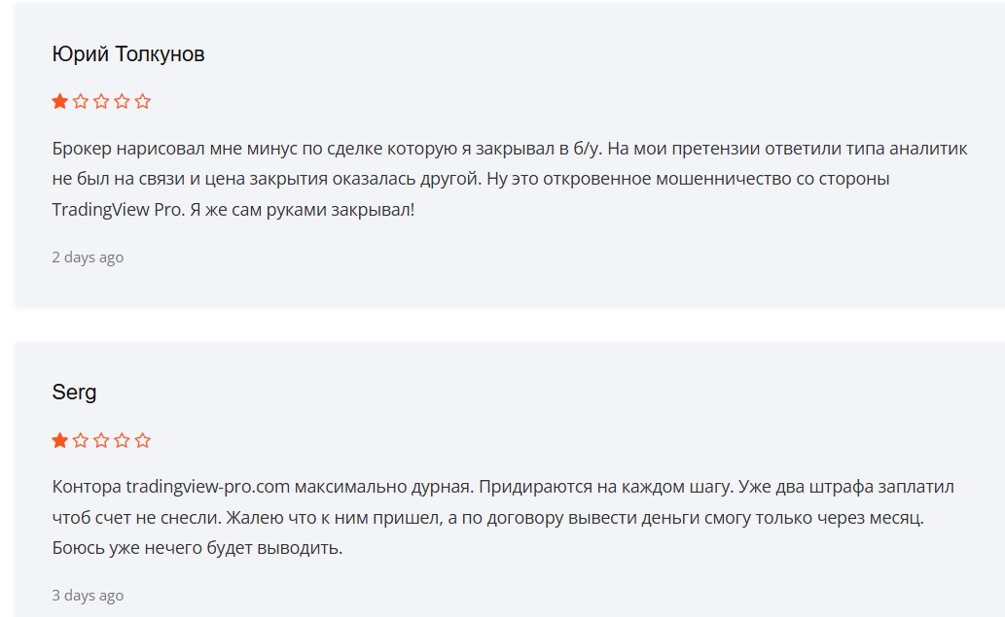The image size is (1005, 617).
Task: Click fifth star in Serg's rating
Action: click(143, 440)
